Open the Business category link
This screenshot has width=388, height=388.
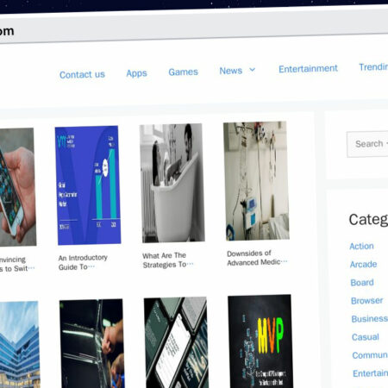370,319
